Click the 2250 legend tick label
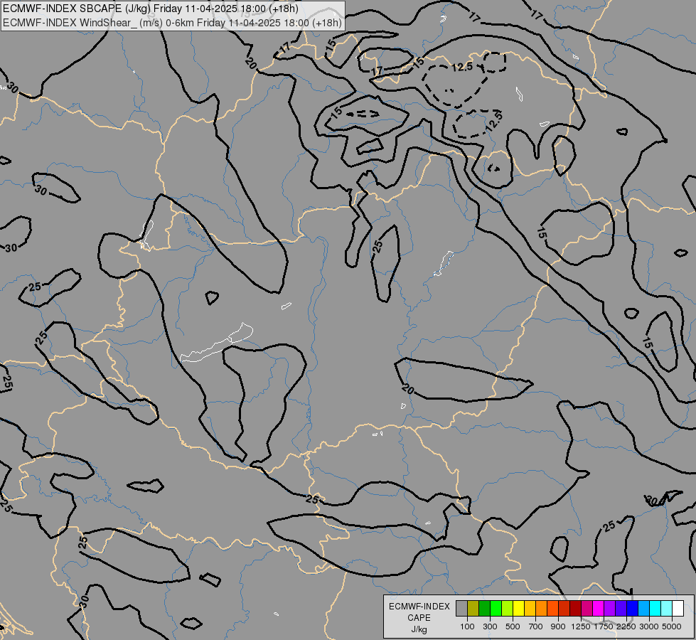 point(626,626)
